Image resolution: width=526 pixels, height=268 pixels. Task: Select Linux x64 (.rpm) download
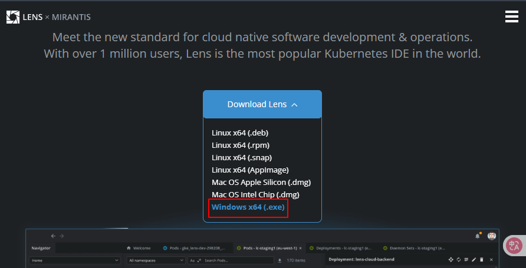241,145
